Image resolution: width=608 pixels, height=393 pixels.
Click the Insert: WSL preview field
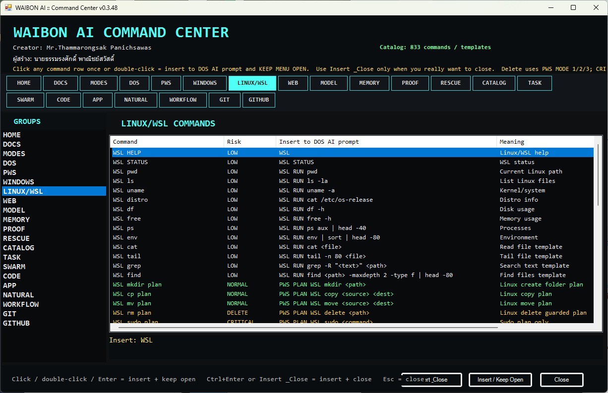click(356, 346)
